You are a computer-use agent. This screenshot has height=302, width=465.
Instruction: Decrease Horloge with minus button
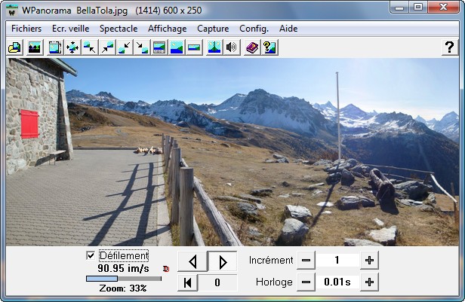click(306, 282)
